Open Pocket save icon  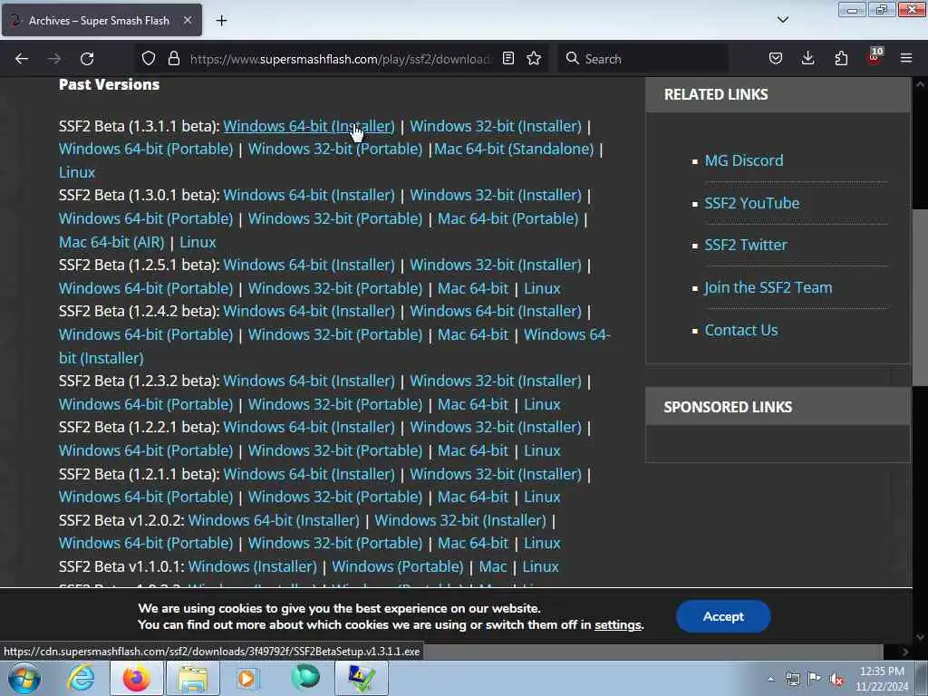(x=776, y=59)
